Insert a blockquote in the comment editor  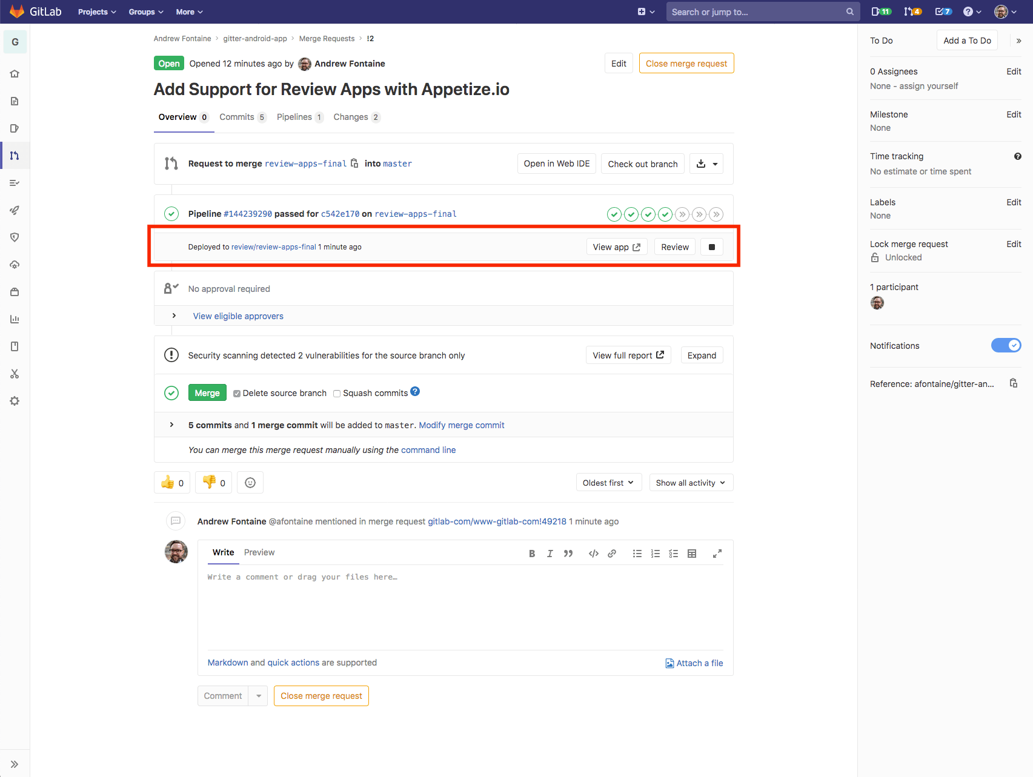[x=568, y=553]
